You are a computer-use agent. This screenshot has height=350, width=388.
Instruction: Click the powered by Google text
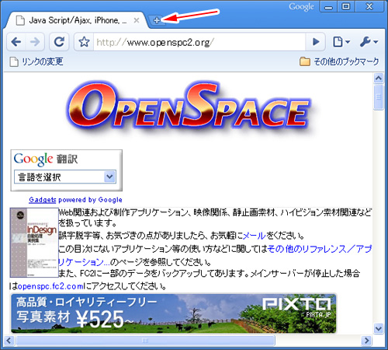tap(90, 200)
